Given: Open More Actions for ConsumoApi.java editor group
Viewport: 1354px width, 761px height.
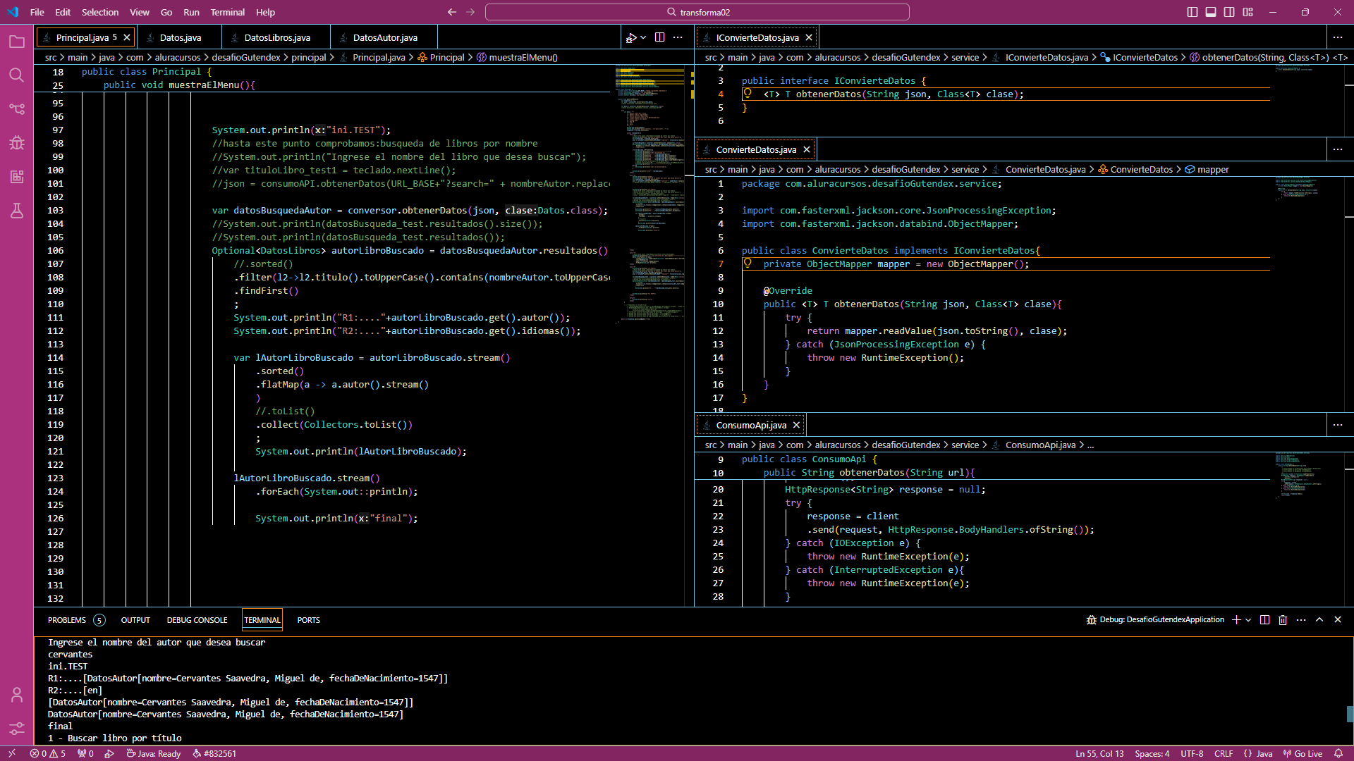Looking at the screenshot, I should 1338,425.
